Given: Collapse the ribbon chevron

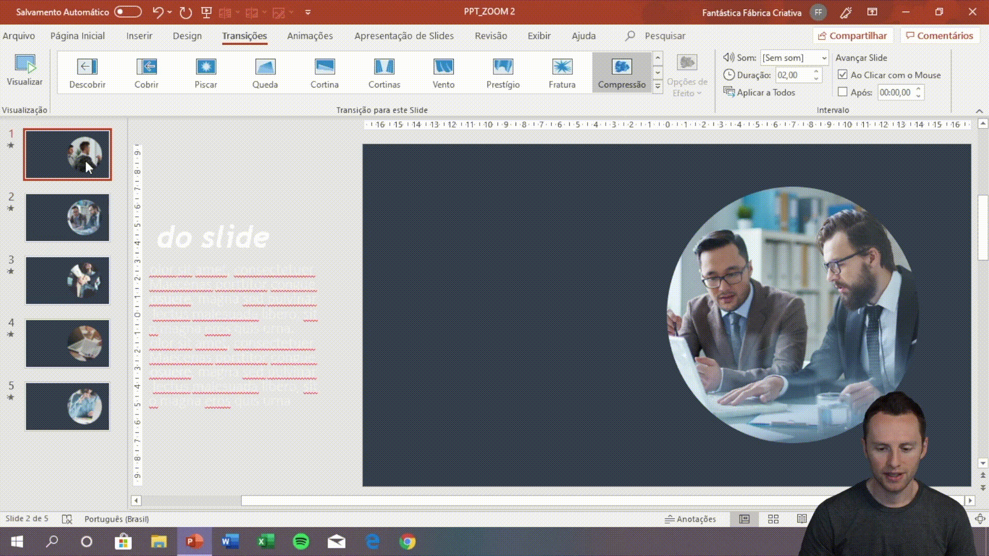Looking at the screenshot, I should (x=979, y=111).
